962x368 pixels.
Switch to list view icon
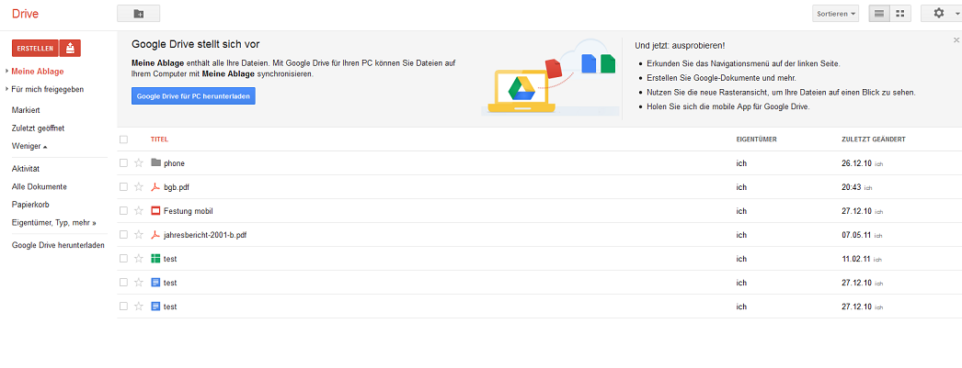pyautogui.click(x=879, y=14)
